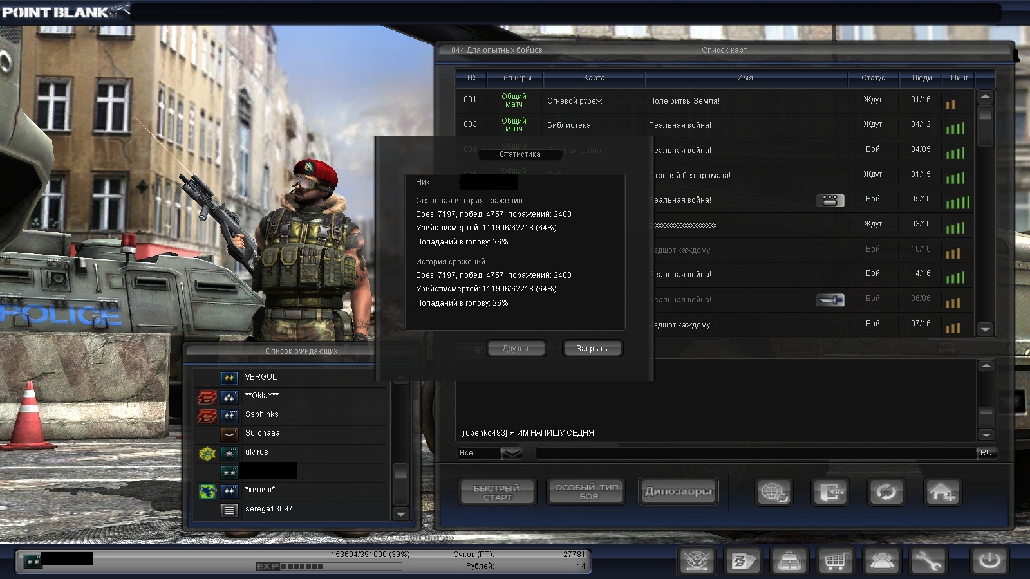Click the 'Быстрый старт' button
Image resolution: width=1030 pixels, height=579 pixels.
497,492
